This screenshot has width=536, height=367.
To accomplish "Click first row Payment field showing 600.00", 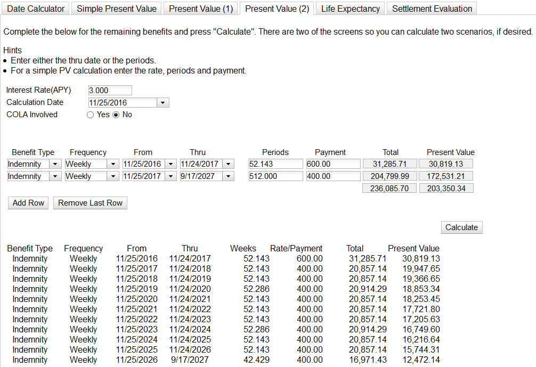I will 333,164.
